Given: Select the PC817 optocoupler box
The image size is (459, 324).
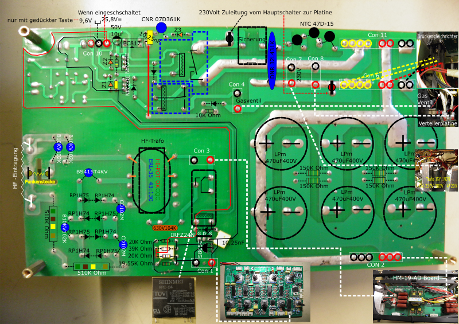Looking at the screenshot, I should coord(131,44).
